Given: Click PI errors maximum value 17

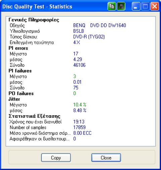Looking at the screenshot, I should (76, 54).
